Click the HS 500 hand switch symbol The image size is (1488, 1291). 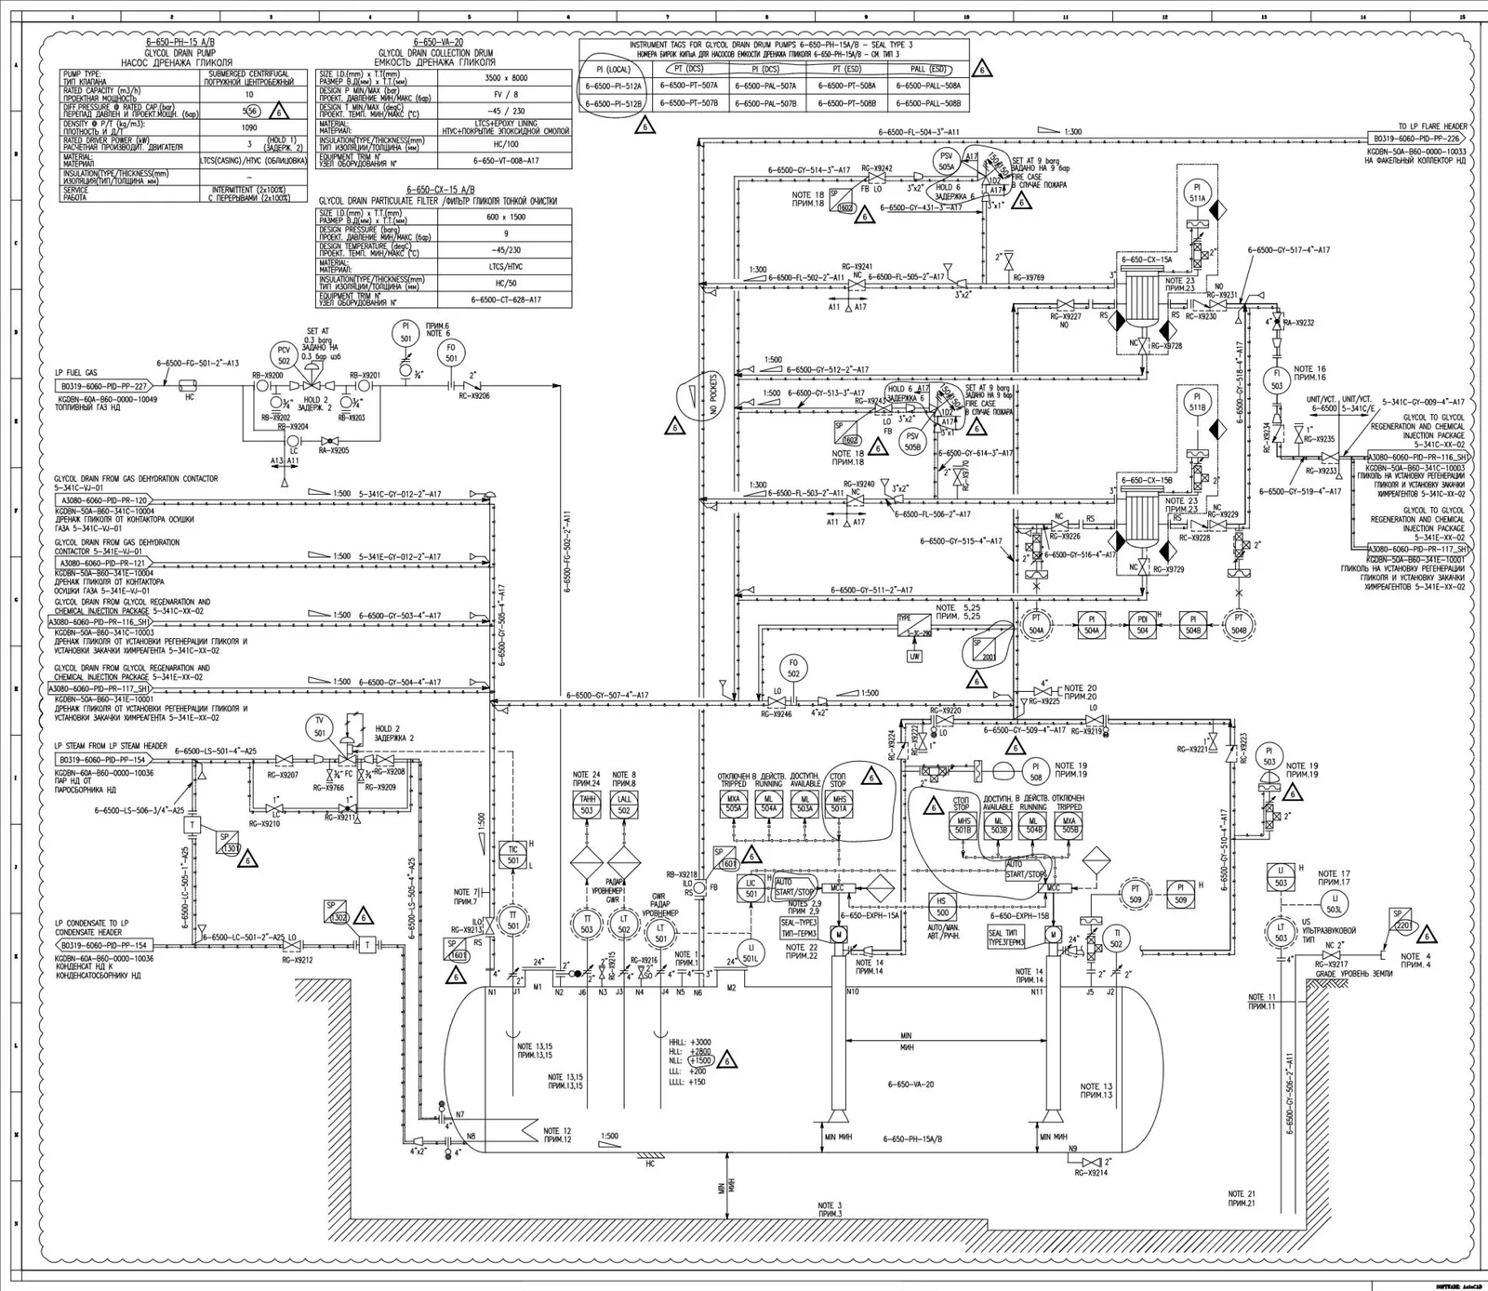pyautogui.click(x=941, y=906)
